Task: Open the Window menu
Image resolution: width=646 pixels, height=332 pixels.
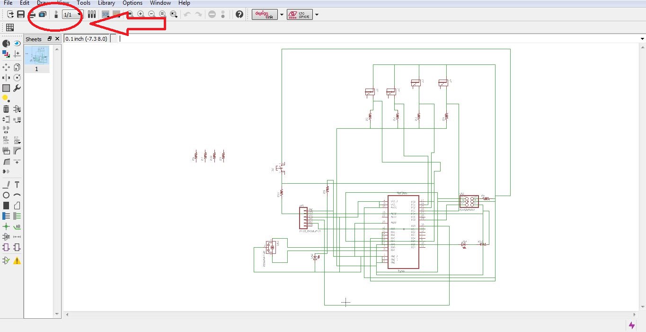Action: (x=160, y=3)
